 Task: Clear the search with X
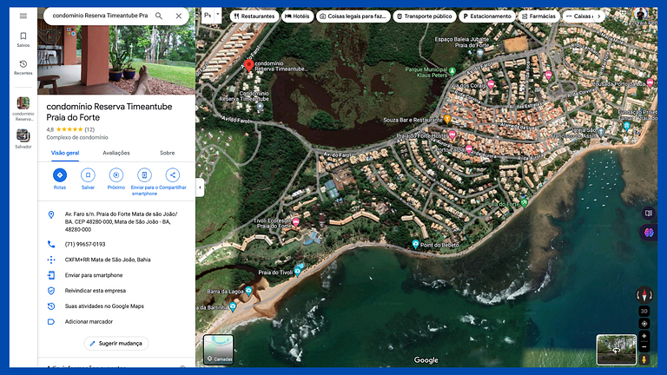point(179,16)
